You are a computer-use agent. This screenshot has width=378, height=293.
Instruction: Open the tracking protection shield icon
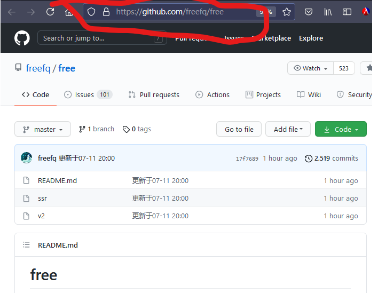(91, 12)
